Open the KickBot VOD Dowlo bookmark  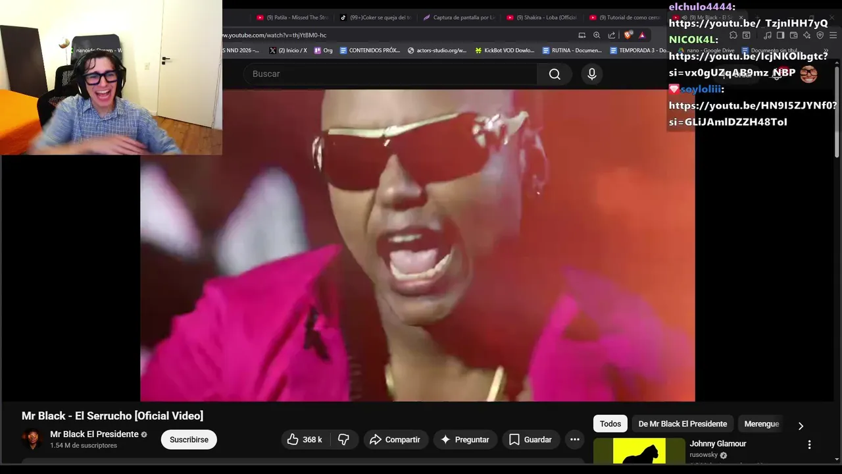tap(505, 50)
